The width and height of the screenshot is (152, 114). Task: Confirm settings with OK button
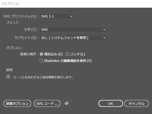coord(111,103)
